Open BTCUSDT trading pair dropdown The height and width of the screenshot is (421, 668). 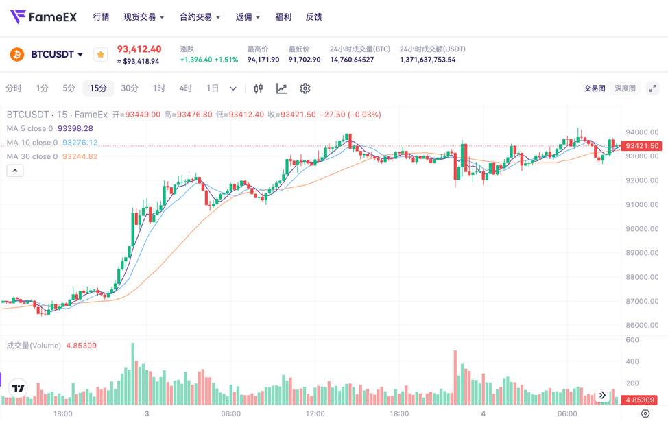pyautogui.click(x=58, y=54)
